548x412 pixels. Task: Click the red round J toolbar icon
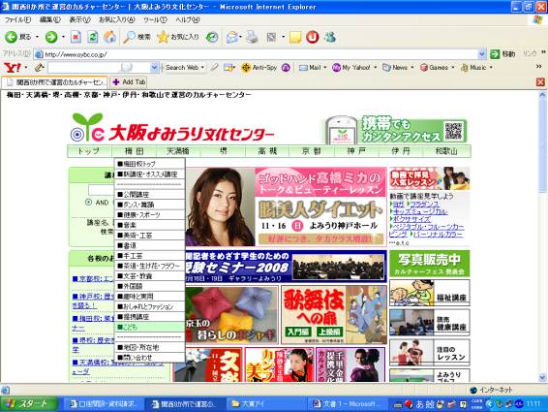(313, 37)
